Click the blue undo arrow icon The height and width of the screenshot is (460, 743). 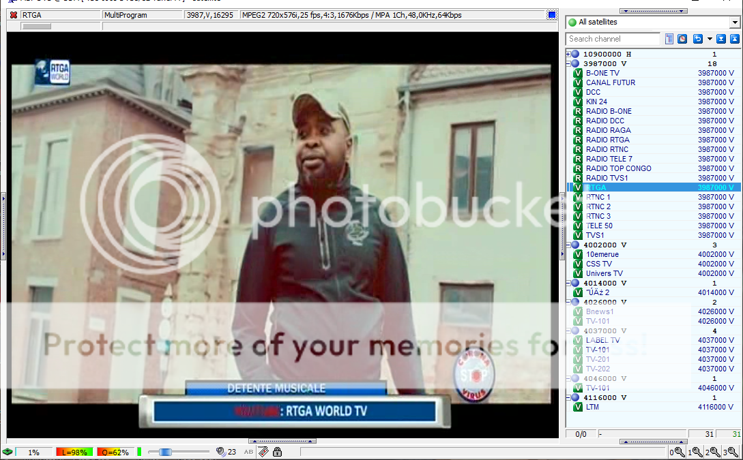697,39
